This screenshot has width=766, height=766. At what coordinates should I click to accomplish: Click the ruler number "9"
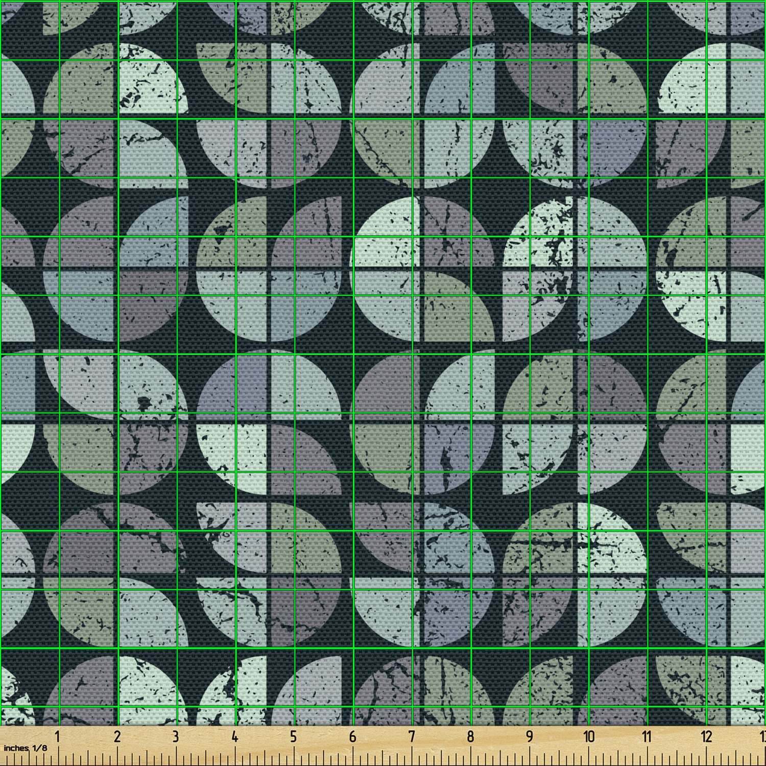click(x=530, y=736)
